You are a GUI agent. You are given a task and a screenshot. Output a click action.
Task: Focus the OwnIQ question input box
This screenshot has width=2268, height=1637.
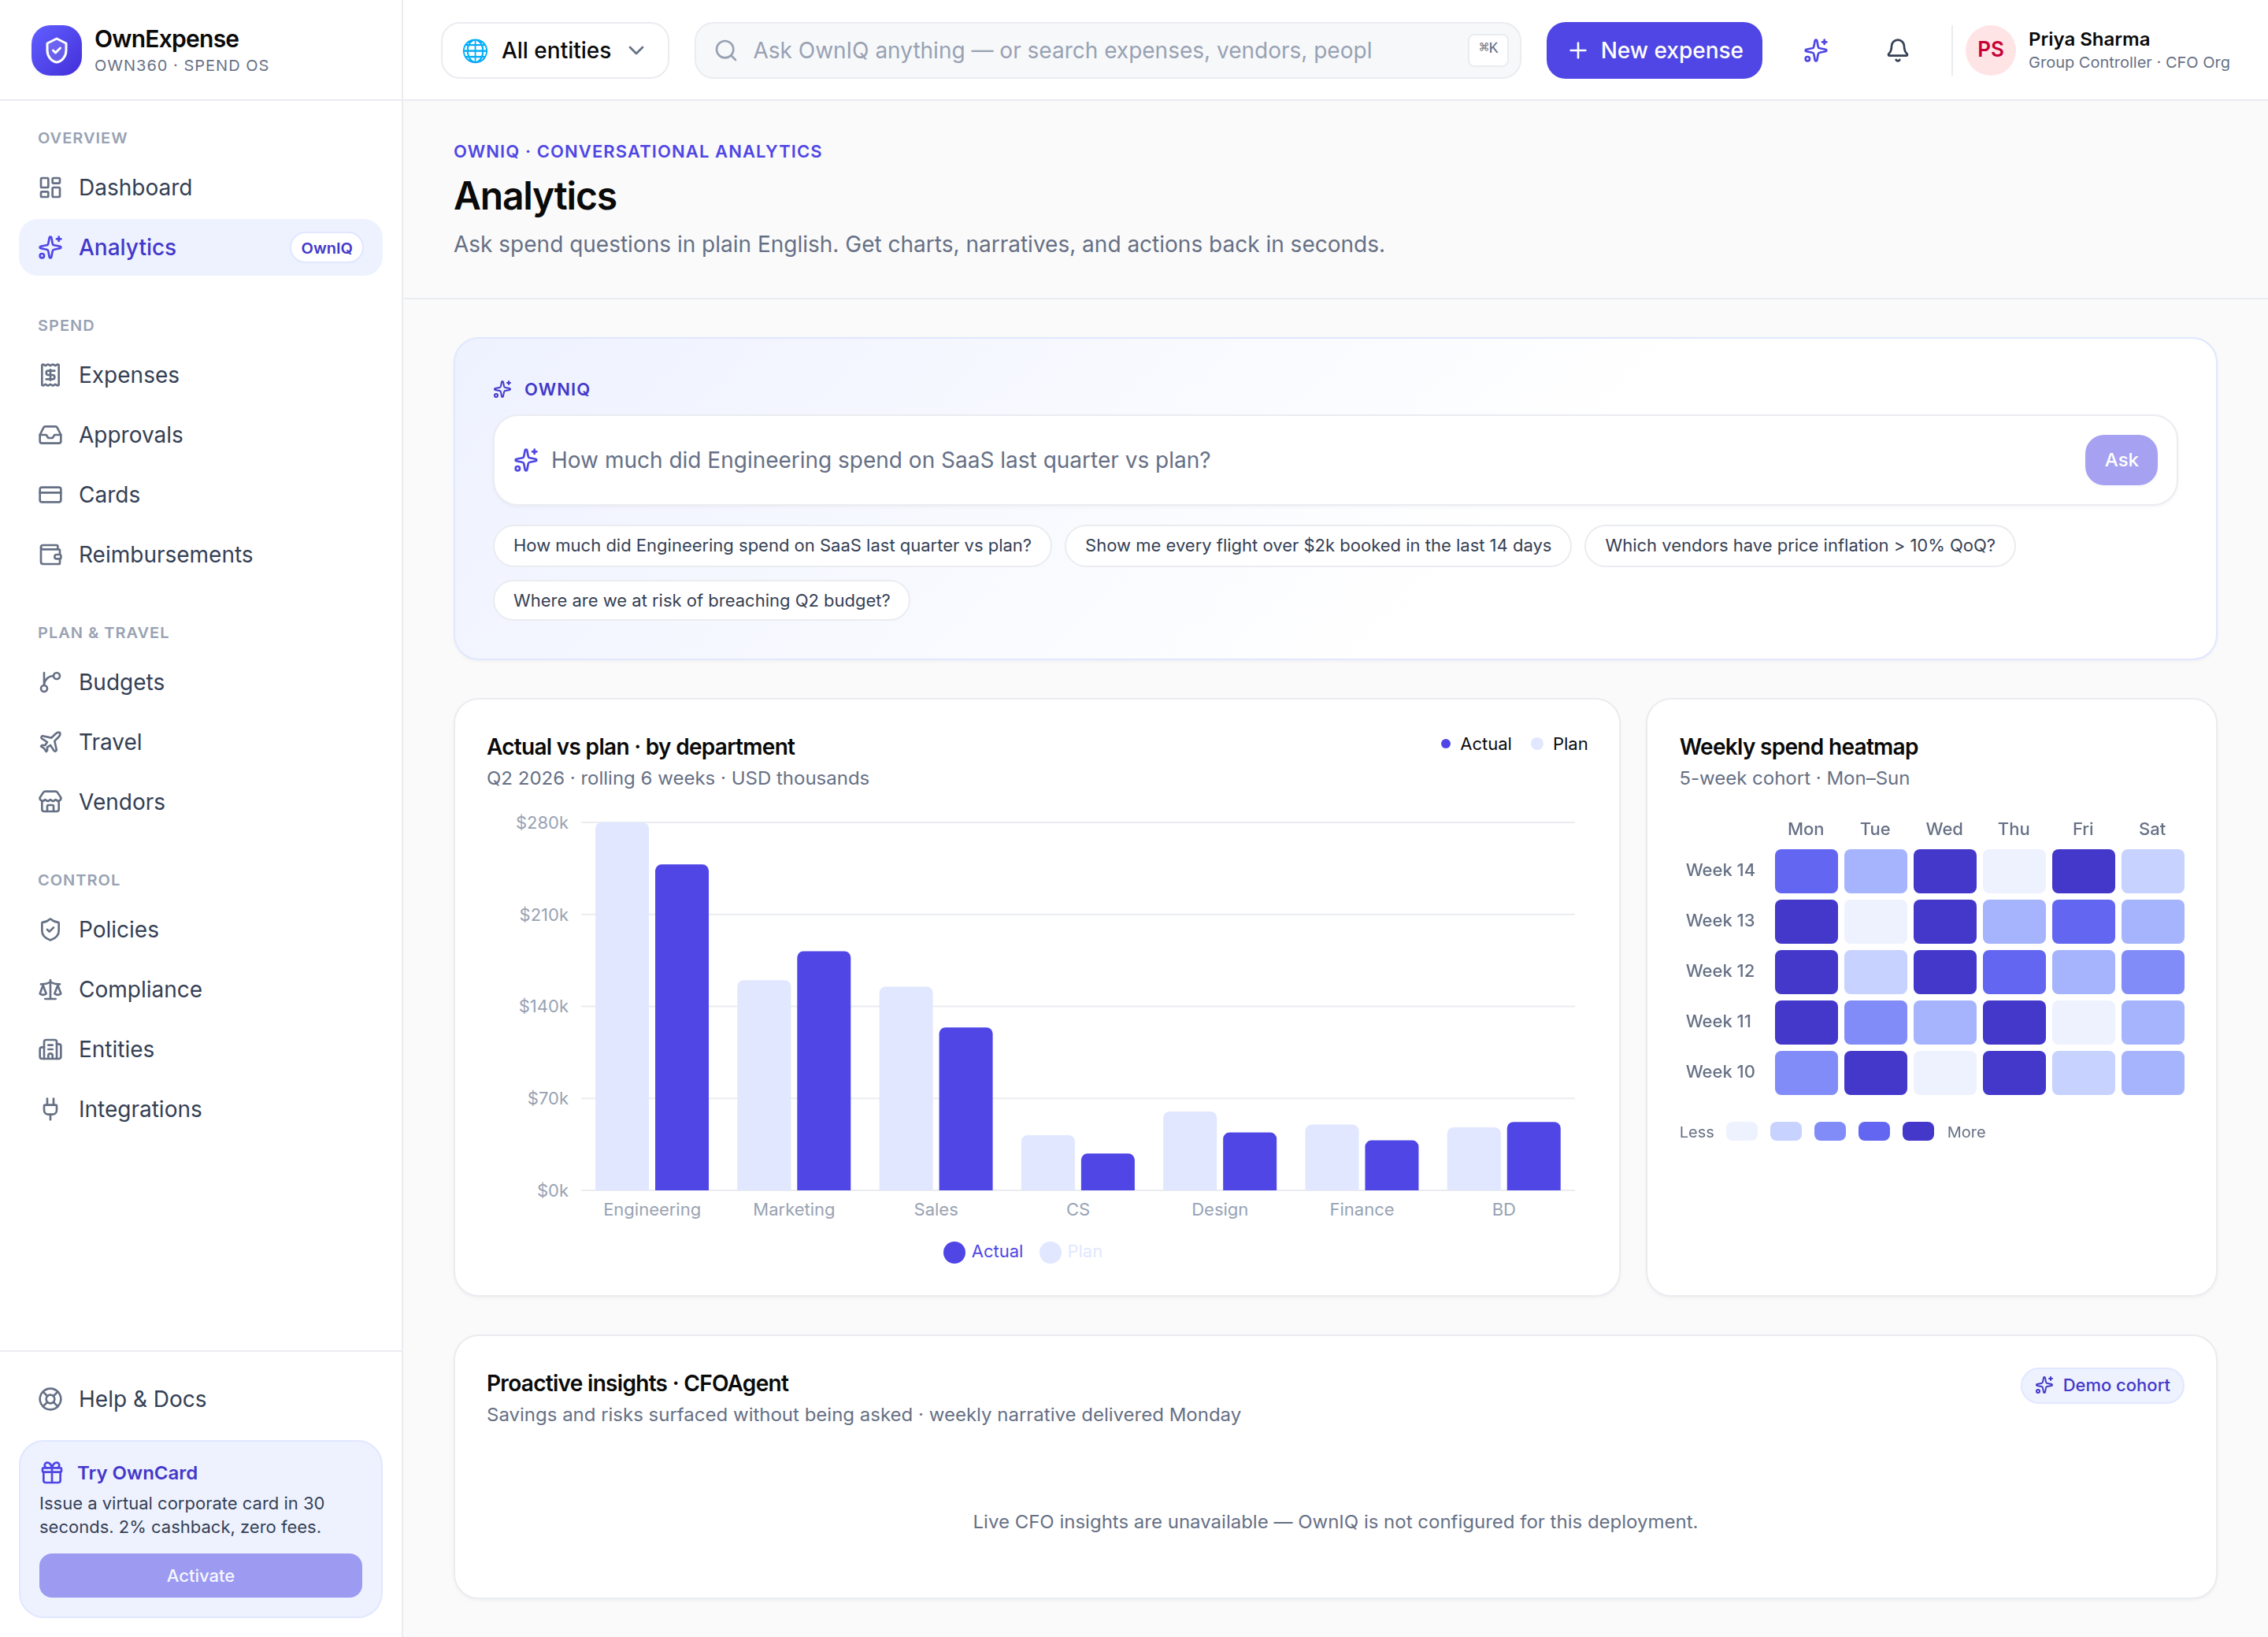tap(1335, 460)
